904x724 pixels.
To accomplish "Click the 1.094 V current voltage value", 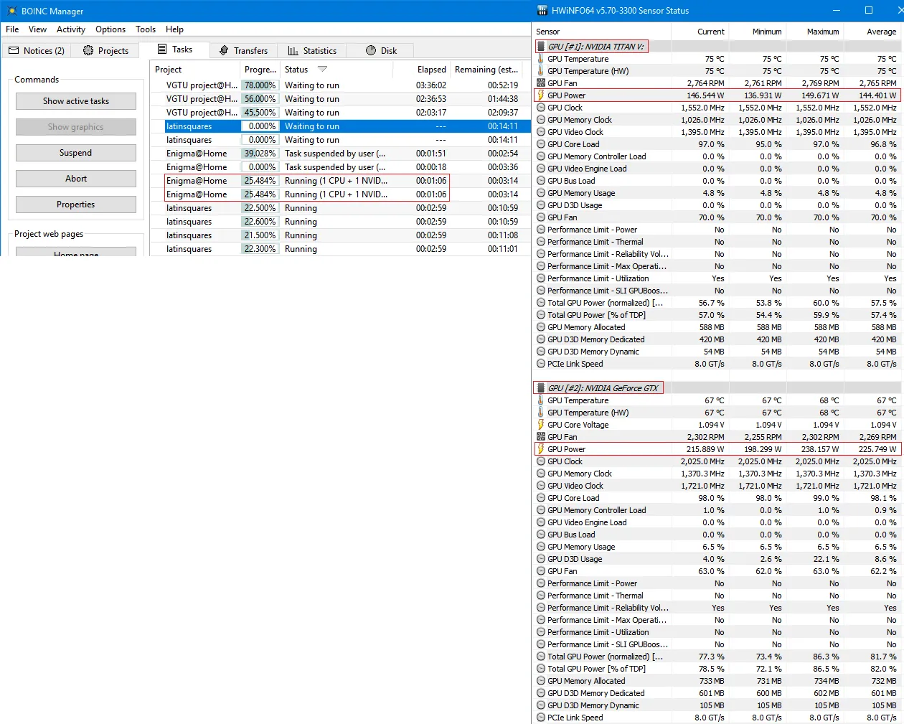I will point(711,425).
